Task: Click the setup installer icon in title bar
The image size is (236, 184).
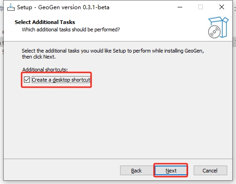Action: 11,7
